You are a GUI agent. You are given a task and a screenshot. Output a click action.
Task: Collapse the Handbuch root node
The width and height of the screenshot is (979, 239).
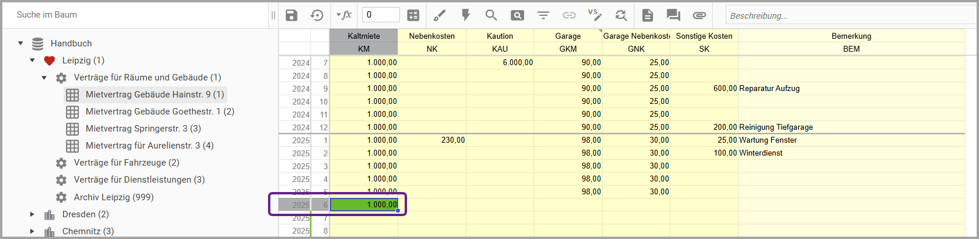coord(21,43)
